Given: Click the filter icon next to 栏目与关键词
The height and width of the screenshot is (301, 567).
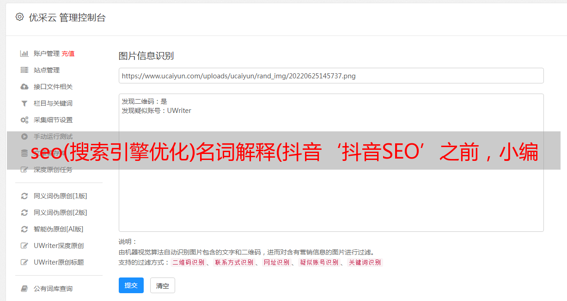Looking at the screenshot, I should (24, 103).
